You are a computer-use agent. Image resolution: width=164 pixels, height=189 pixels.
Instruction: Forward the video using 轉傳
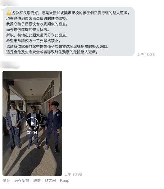coord(37,180)
